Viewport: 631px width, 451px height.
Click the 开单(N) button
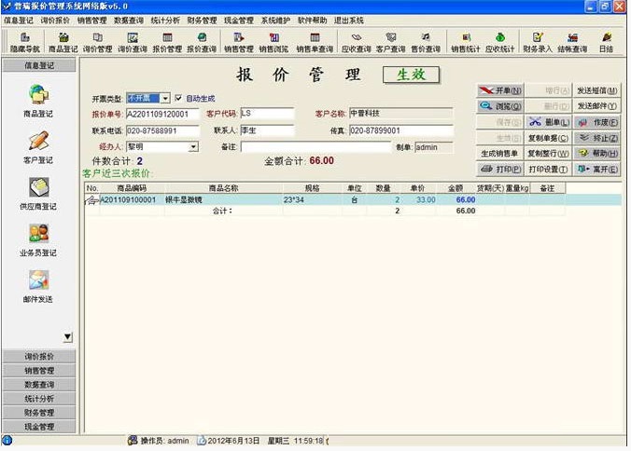[500, 90]
